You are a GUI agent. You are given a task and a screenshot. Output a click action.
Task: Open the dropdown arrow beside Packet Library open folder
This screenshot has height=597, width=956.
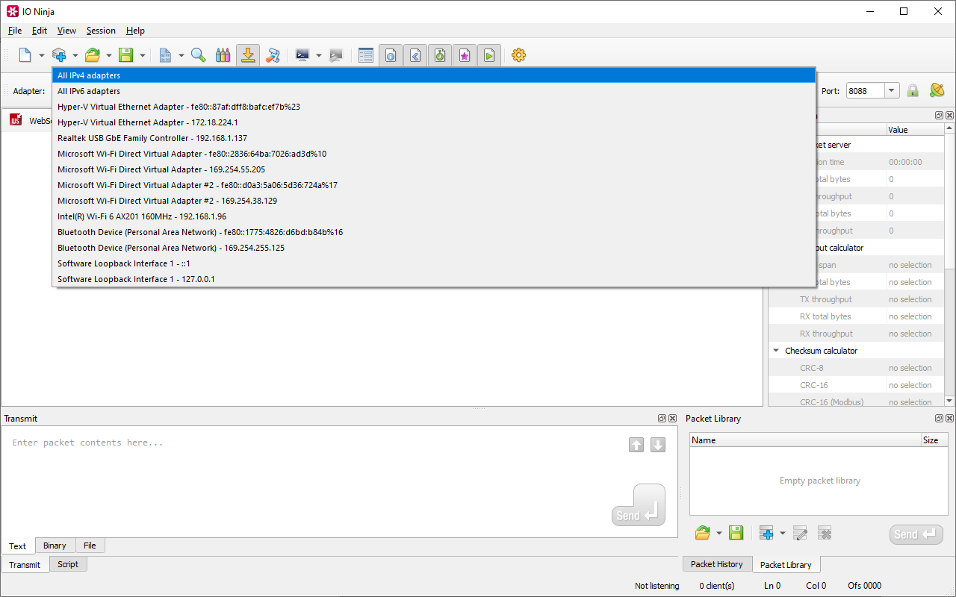(718, 533)
